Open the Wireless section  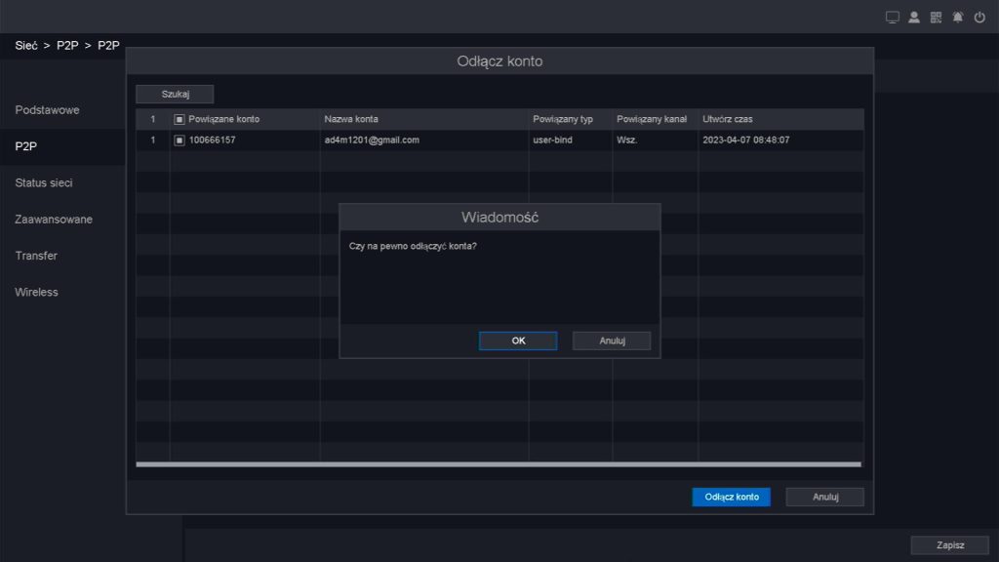coord(36,292)
